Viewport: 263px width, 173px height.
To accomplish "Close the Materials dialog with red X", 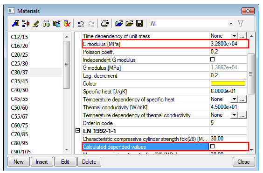I will pos(248,11).
